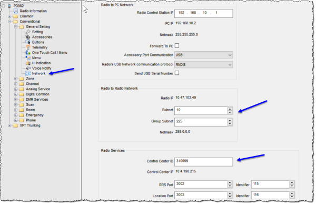
Task: Open the USB Network communication protocol dropdown
Action: pyautogui.click(x=203, y=64)
